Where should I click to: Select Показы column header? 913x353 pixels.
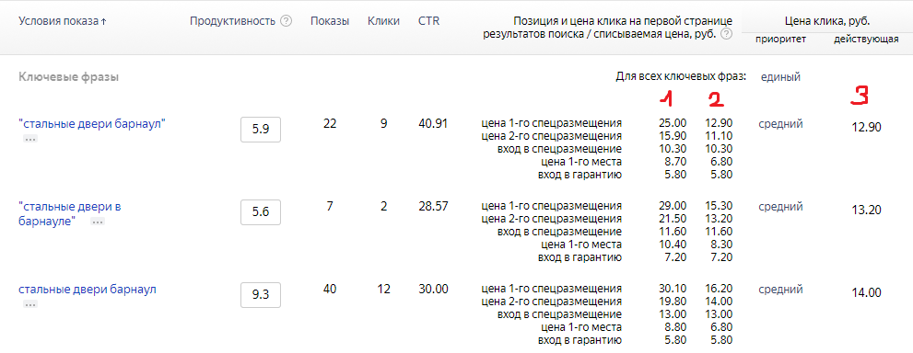click(x=330, y=21)
